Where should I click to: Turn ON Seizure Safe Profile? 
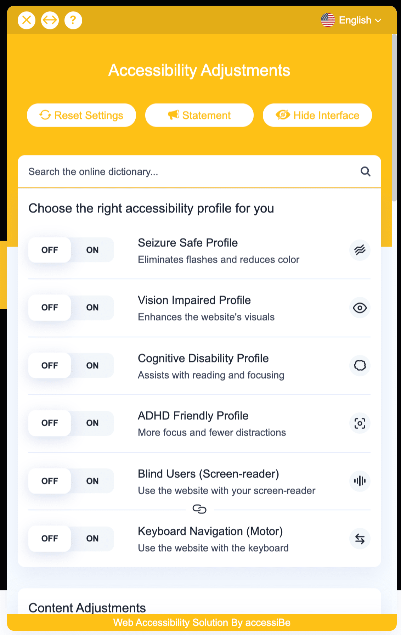92,250
